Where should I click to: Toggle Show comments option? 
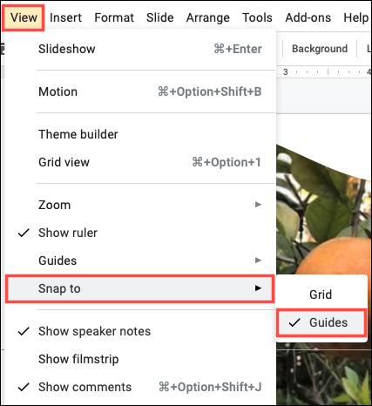[x=140, y=387]
